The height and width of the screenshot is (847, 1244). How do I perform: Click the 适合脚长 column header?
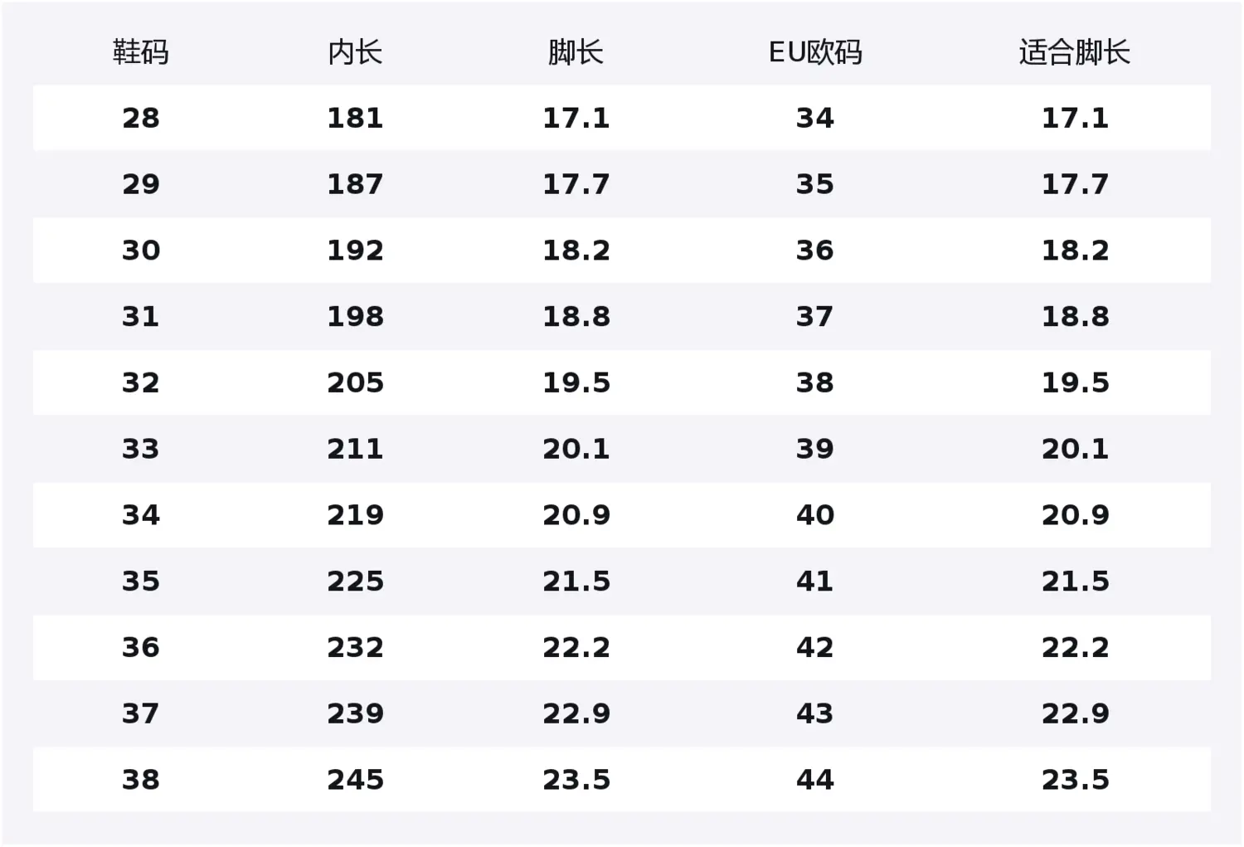pos(1075,52)
